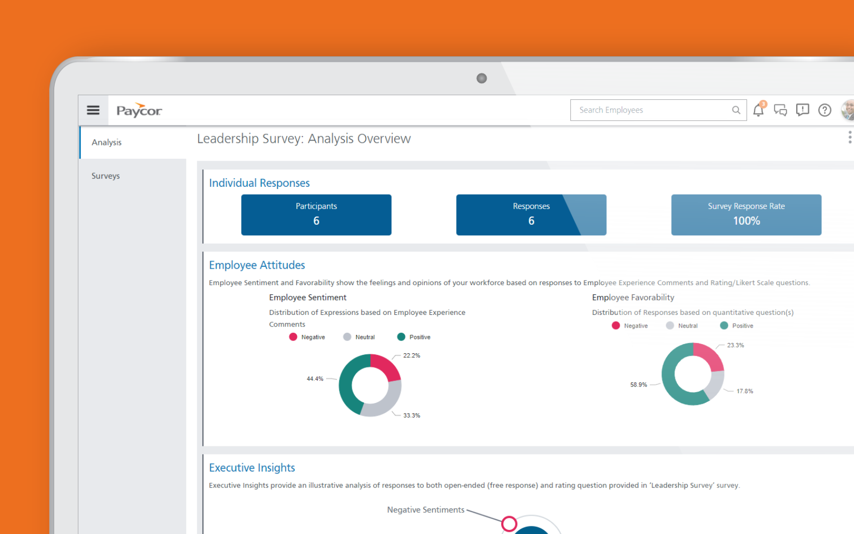
Task: Toggle Positive legend in Employee Favorability
Action: coord(737,326)
